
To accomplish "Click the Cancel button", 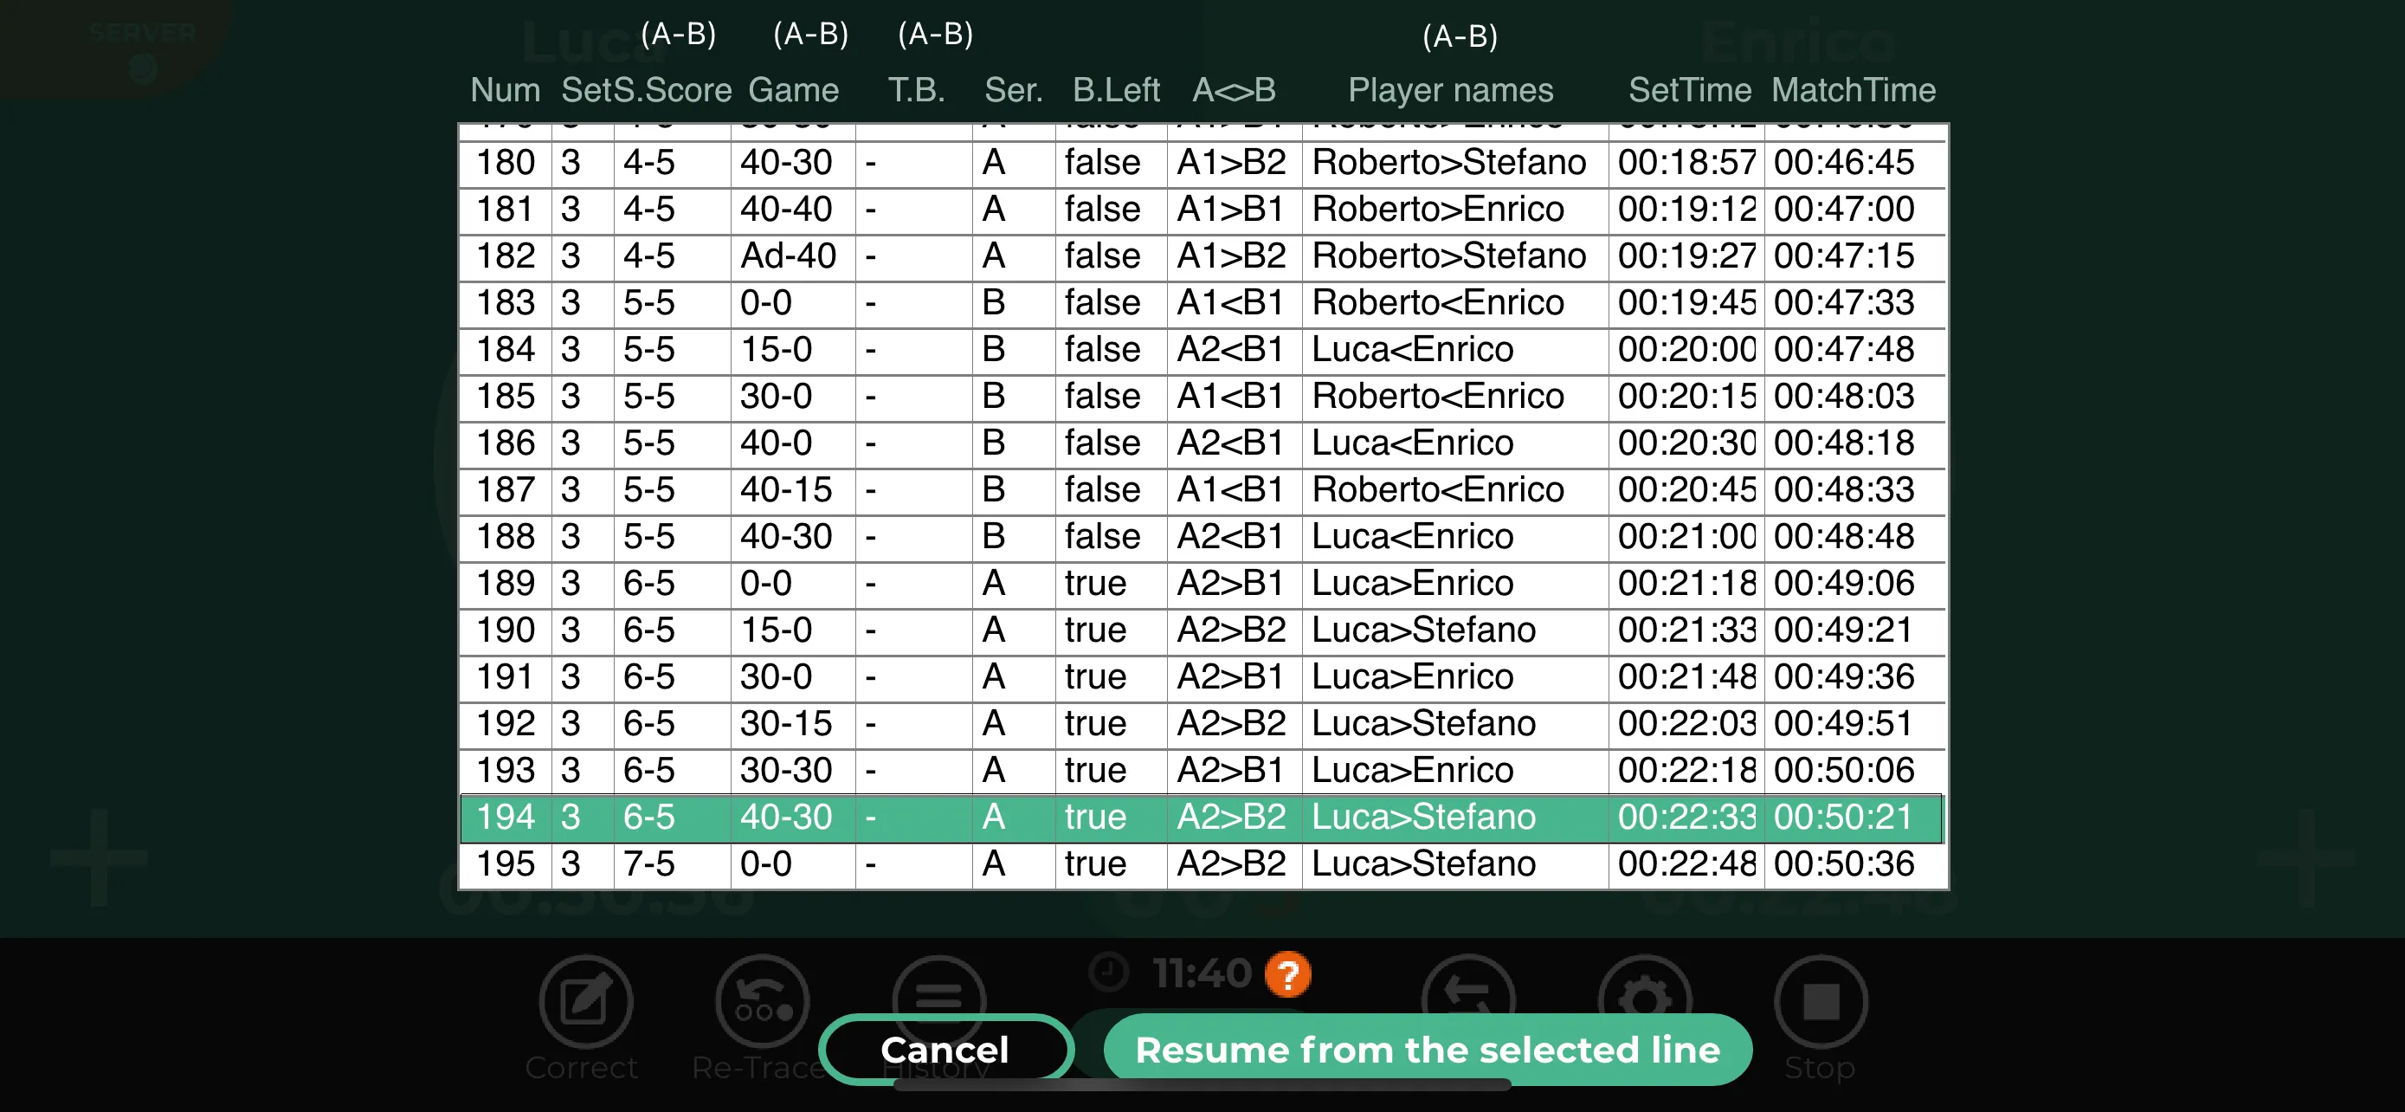I will (944, 1051).
